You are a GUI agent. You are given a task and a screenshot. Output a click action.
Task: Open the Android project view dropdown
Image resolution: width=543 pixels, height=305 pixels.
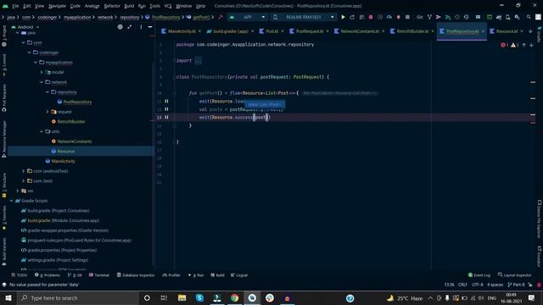25,26
